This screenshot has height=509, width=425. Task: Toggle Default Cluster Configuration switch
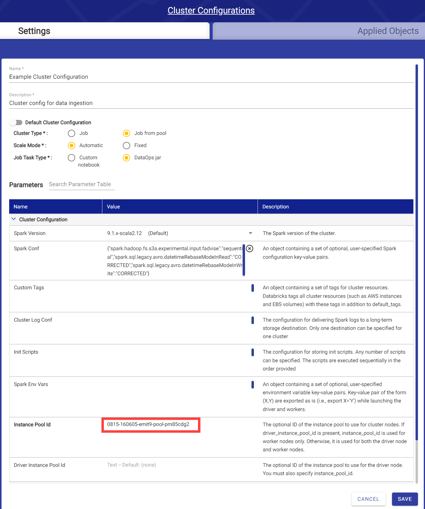(16, 122)
